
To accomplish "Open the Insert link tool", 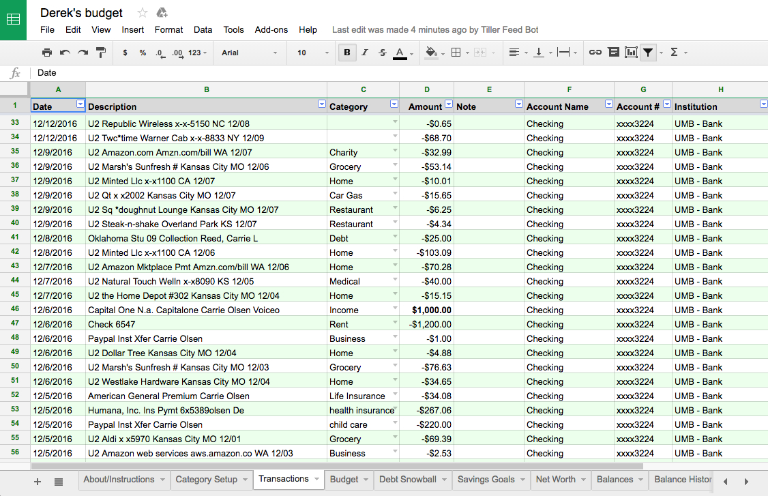I will pyautogui.click(x=594, y=52).
